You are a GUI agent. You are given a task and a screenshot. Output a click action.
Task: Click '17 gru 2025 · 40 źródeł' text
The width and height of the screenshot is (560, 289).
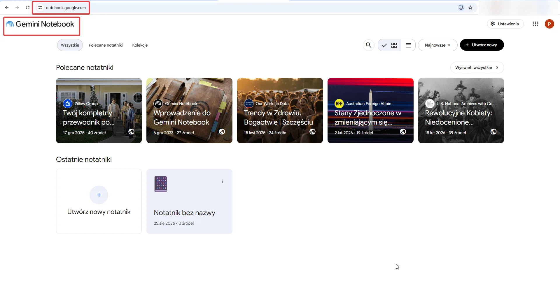coord(84,133)
